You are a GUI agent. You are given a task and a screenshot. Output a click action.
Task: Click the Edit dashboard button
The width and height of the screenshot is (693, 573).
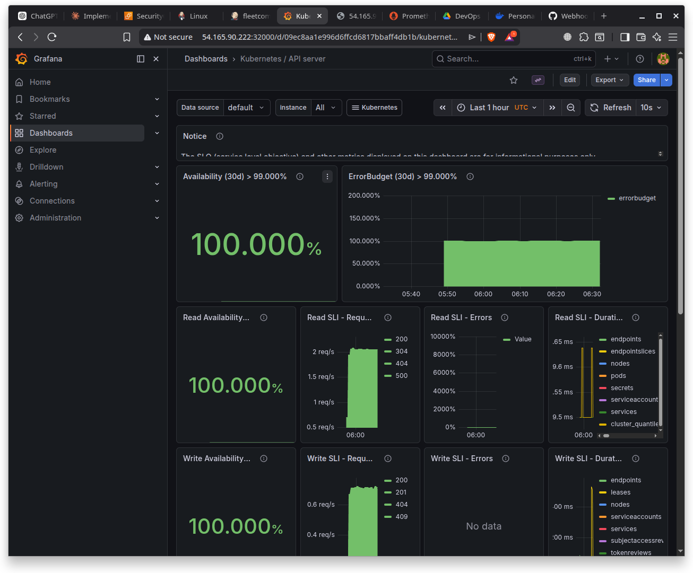tap(570, 80)
